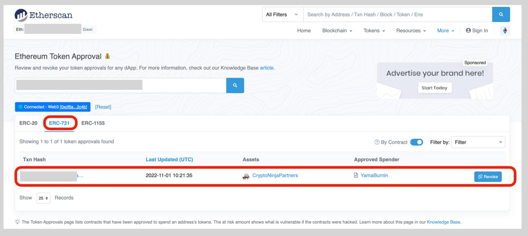
Task: Click the CryptoNinjaPartners token image
Action: point(246,176)
